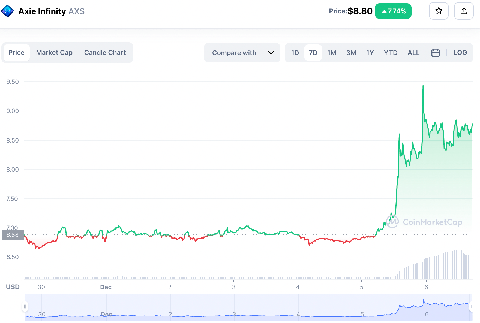Select the YTD time range option
The image size is (480, 323).
[391, 52]
